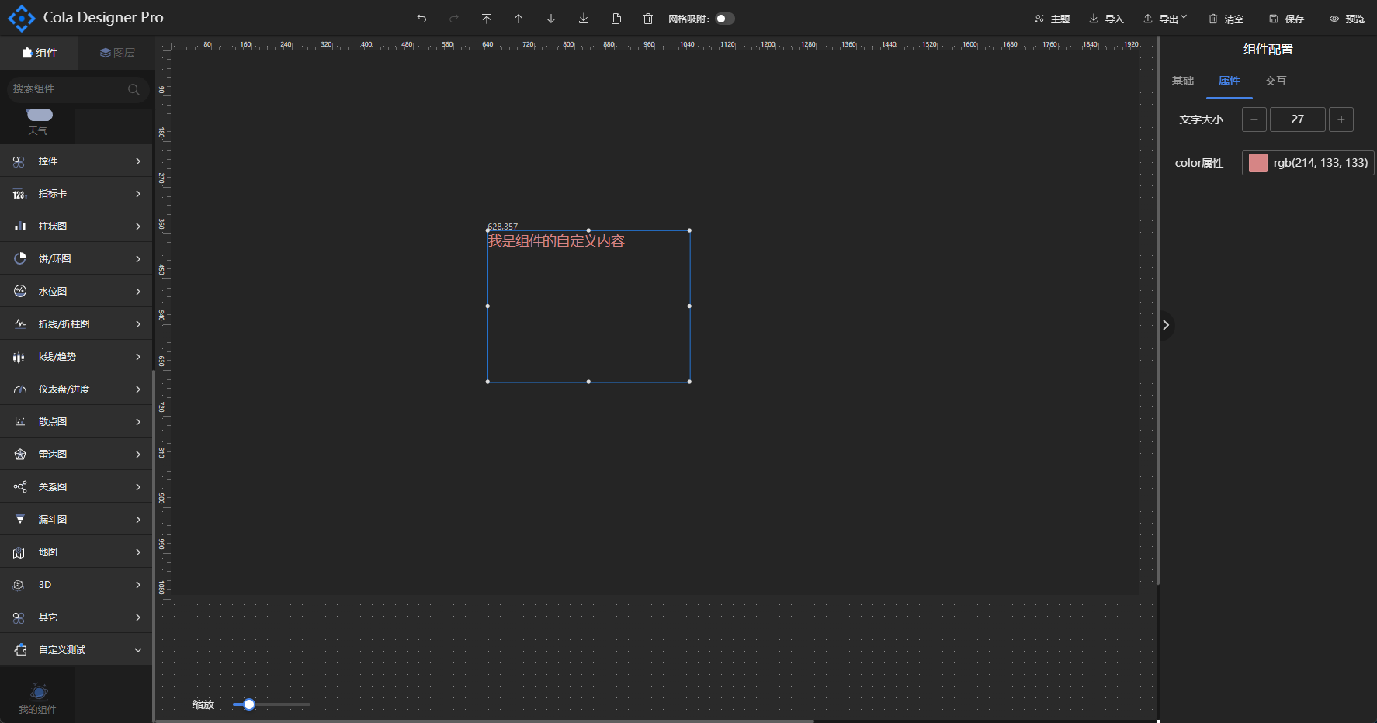The width and height of the screenshot is (1377, 723).
Task: Move component down one layer
Action: pyautogui.click(x=551, y=19)
